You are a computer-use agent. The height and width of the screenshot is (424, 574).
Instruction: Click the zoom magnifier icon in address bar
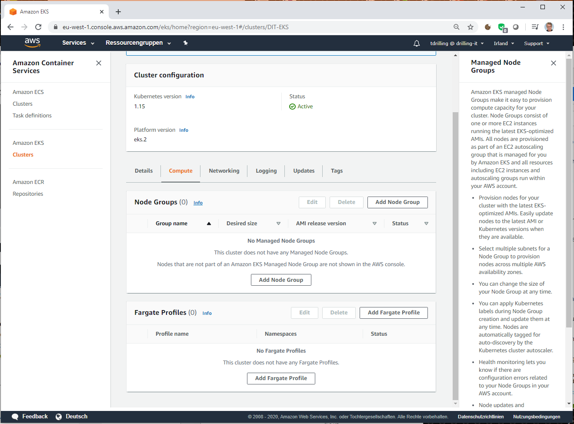tap(457, 27)
